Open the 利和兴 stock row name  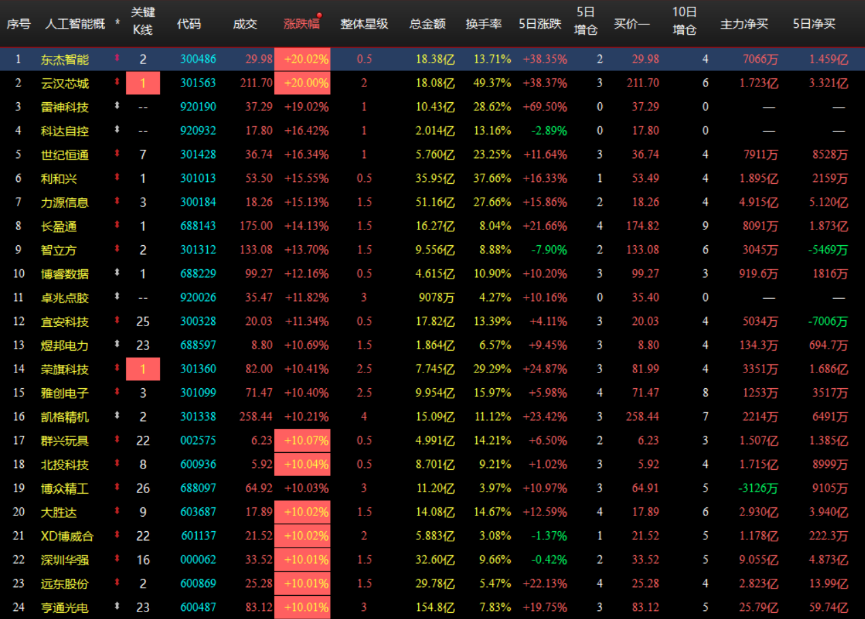click(x=59, y=178)
